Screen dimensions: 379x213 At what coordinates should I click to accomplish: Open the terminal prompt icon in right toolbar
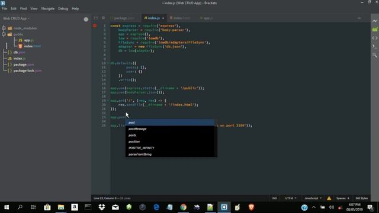[x=375, y=46]
